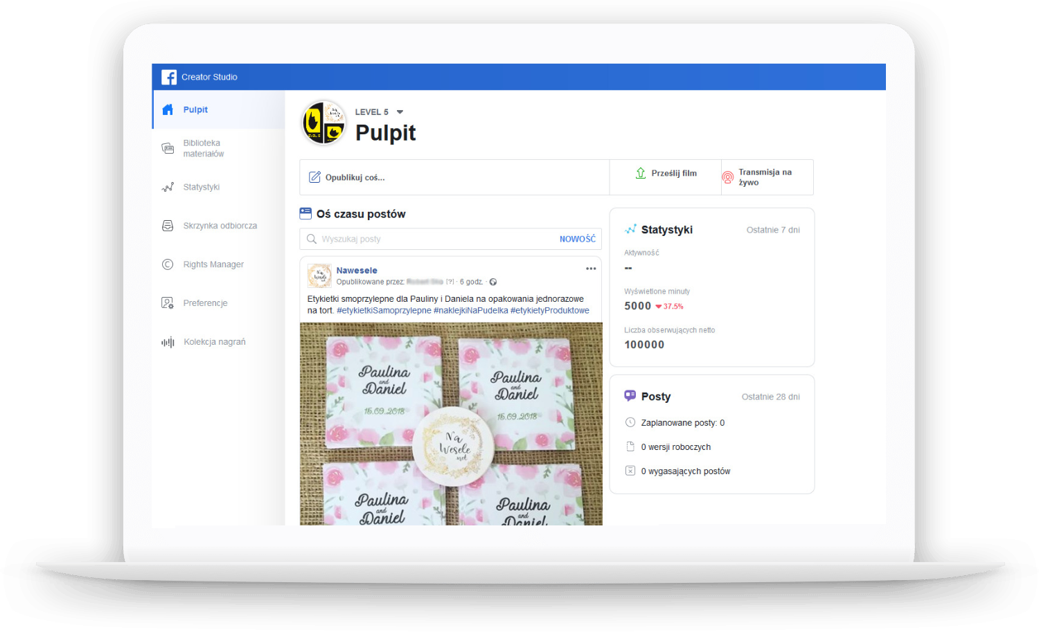The width and height of the screenshot is (1039, 632).
Task: Open the Nawesele page name link
Action: (357, 270)
